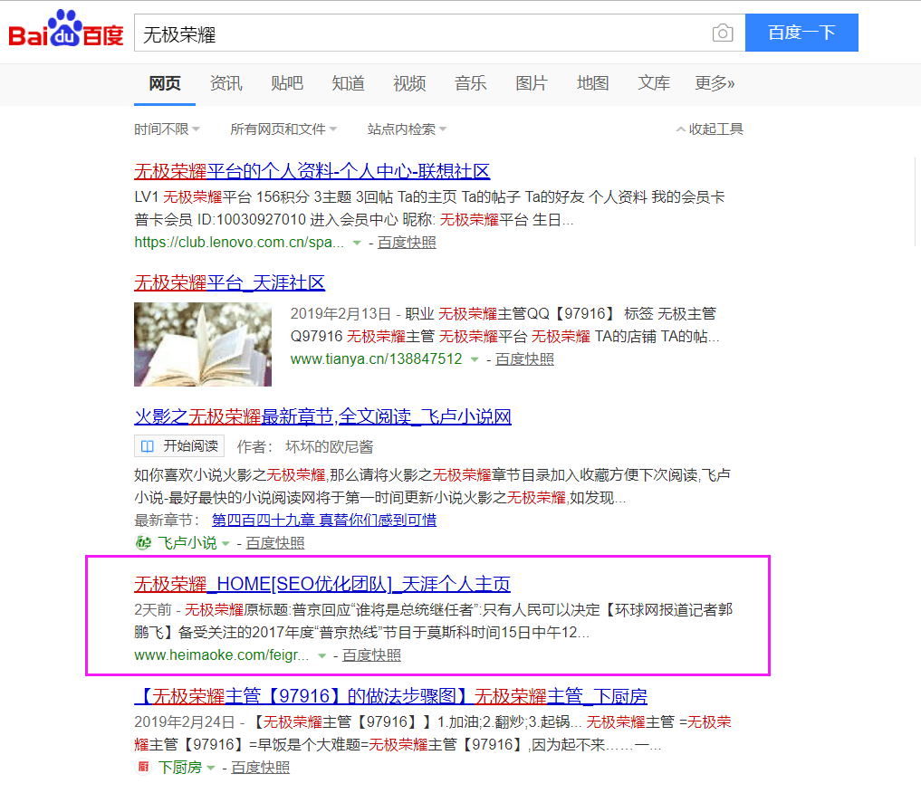Click the 开始阅读 button

[179, 446]
